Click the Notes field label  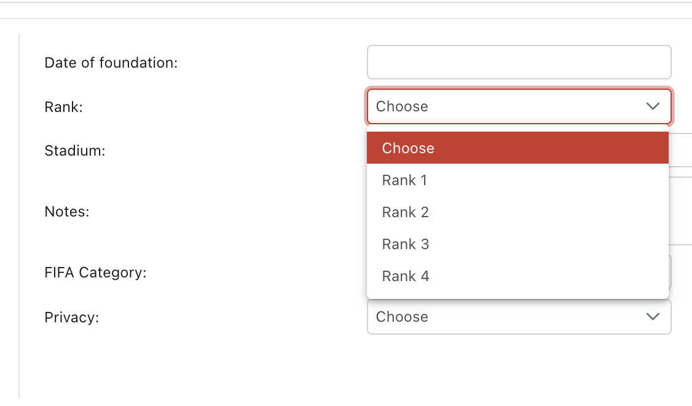click(x=67, y=212)
